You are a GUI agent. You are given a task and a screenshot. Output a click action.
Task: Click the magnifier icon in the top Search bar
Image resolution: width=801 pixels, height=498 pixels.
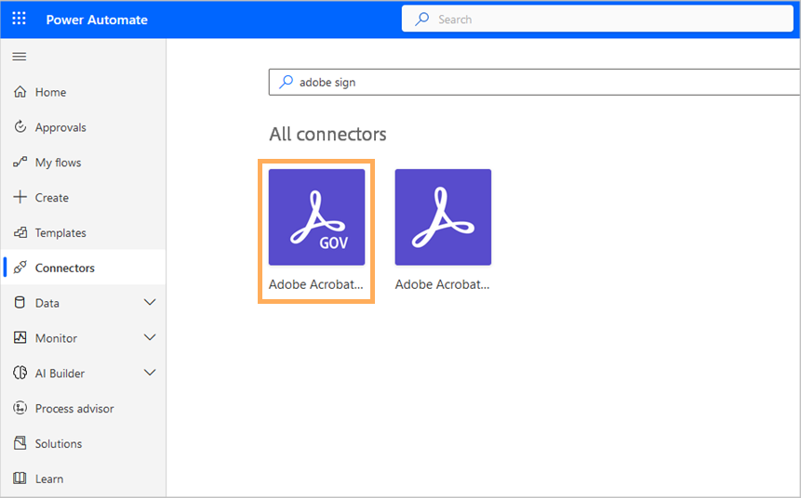coord(422,20)
